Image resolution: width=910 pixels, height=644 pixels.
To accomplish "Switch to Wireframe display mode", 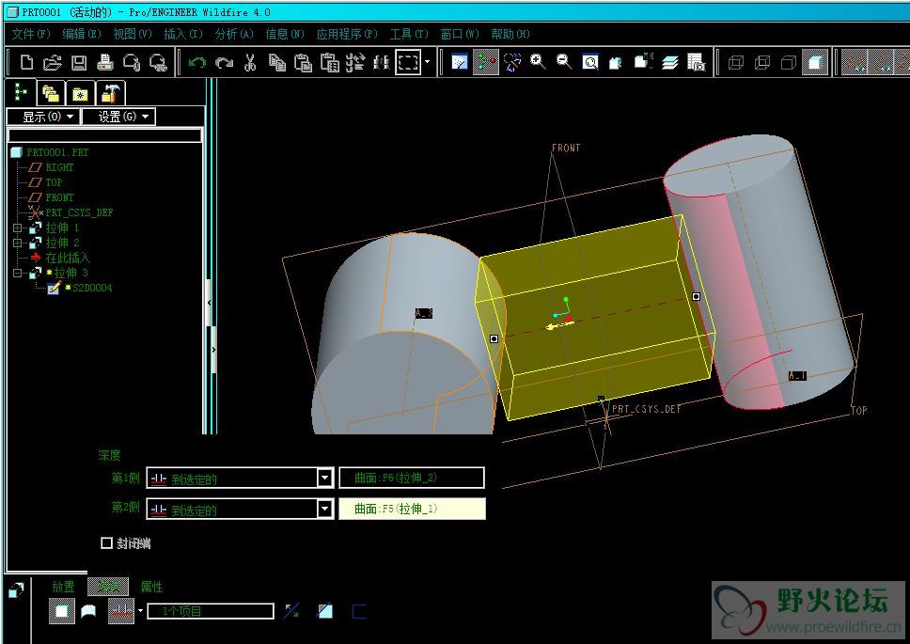I will pos(736,62).
